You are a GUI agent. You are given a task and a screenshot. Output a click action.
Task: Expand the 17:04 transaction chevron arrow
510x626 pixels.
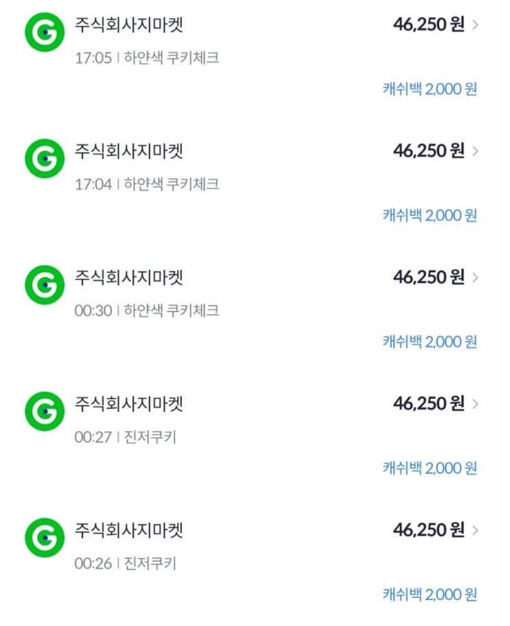click(x=476, y=151)
